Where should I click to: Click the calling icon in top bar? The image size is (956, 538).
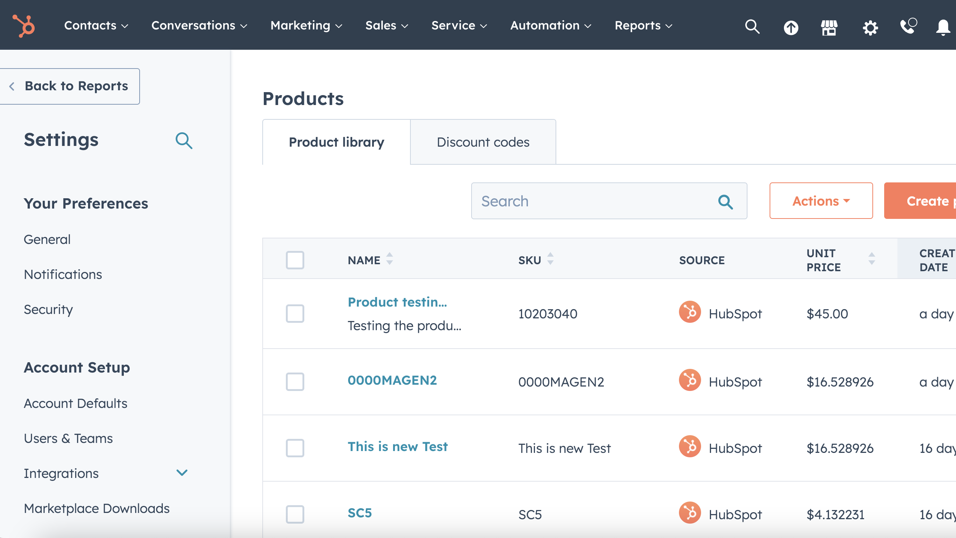[x=908, y=27]
